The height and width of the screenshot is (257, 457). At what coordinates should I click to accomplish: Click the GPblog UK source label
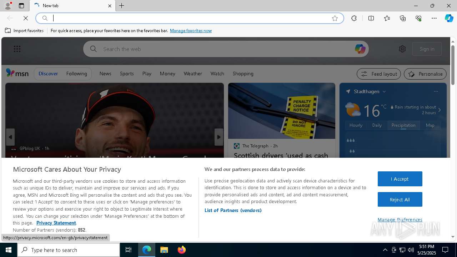[x=30, y=148]
